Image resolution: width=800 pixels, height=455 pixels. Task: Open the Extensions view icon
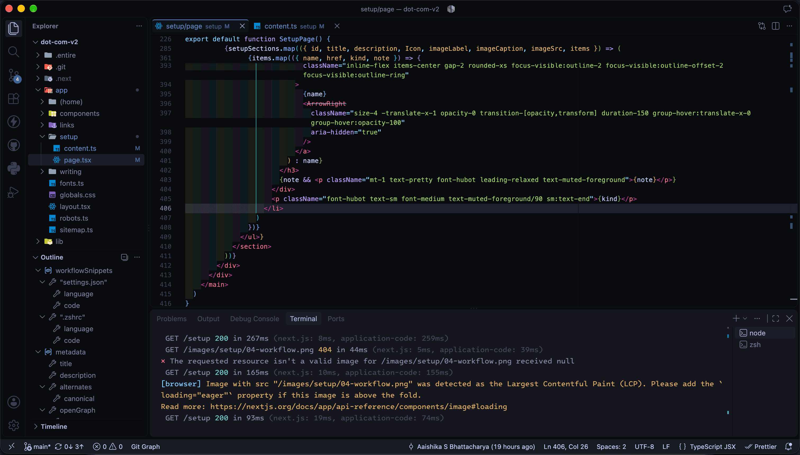pos(13,99)
